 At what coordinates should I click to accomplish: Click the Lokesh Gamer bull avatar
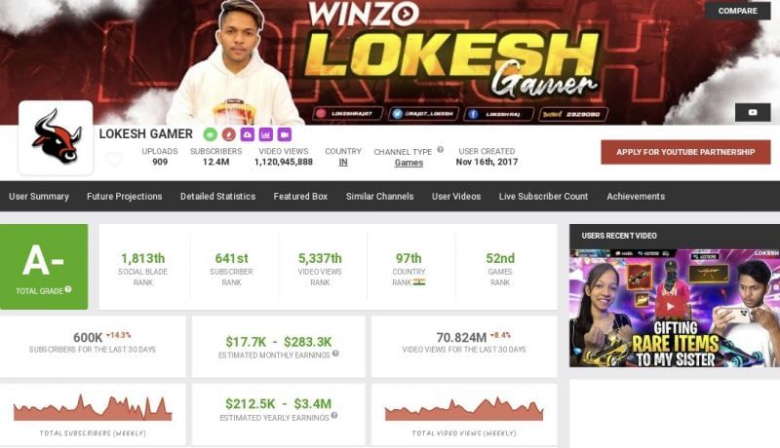coord(56,137)
